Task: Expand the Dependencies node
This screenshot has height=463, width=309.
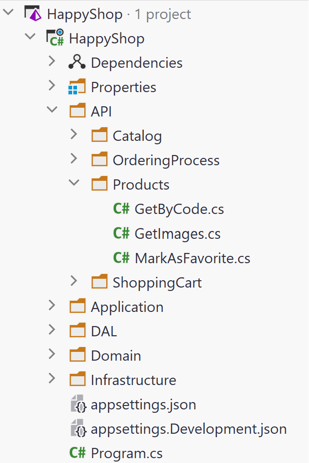Action: 52,61
